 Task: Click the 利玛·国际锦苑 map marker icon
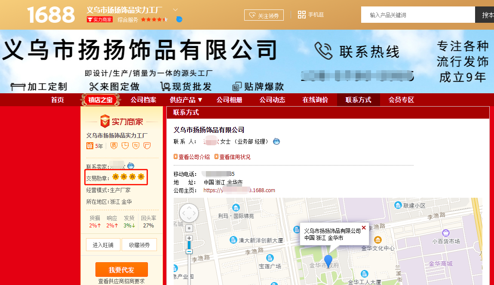(x=236, y=208)
